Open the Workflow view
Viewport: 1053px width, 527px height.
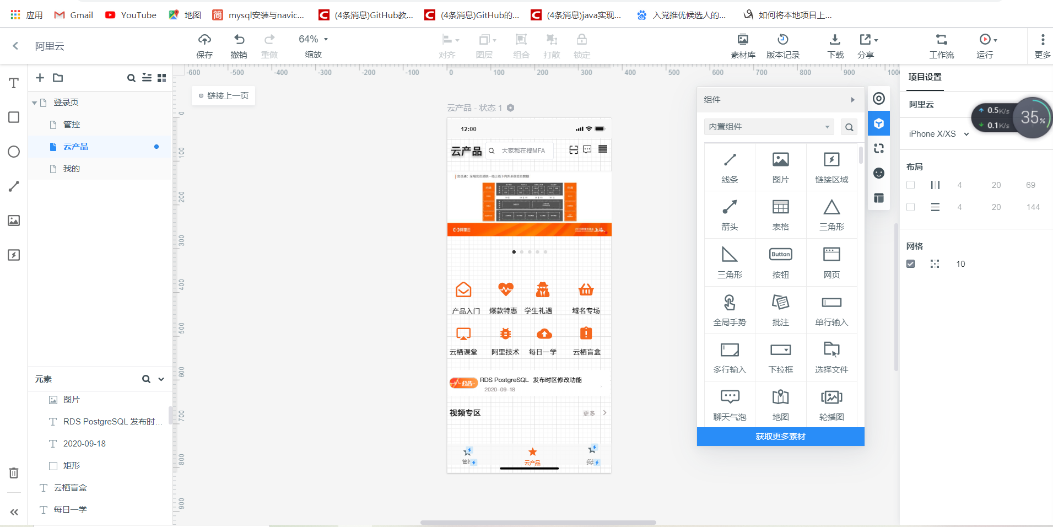[942, 46]
